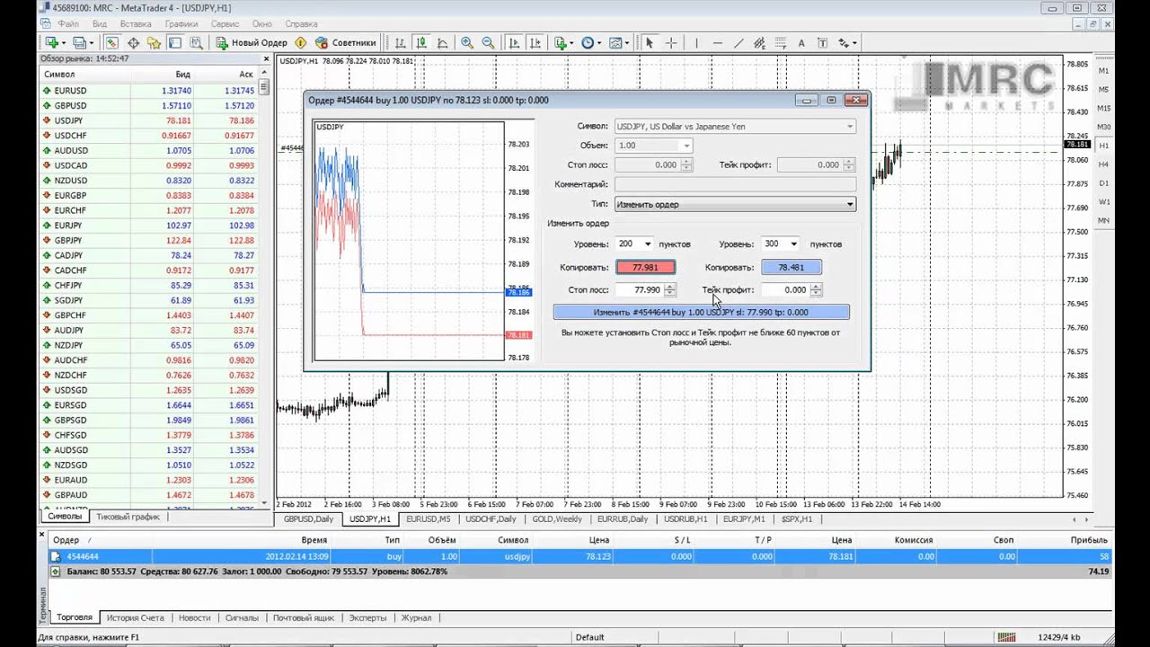Open the Вставка menu
Image resolution: width=1150 pixels, height=647 pixels.
coord(136,24)
